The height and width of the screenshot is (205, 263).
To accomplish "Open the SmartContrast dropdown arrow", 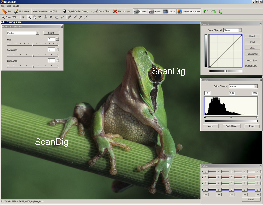I will [60, 11].
